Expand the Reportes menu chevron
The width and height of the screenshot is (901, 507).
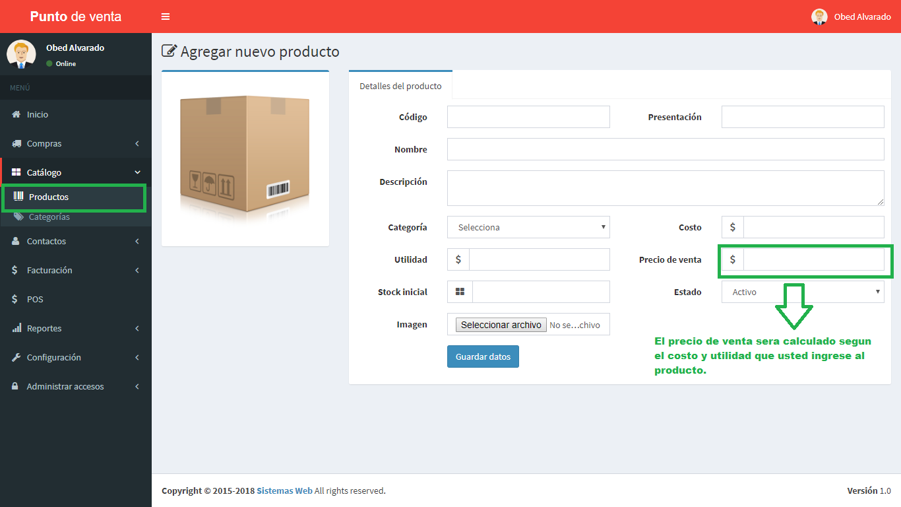click(137, 328)
